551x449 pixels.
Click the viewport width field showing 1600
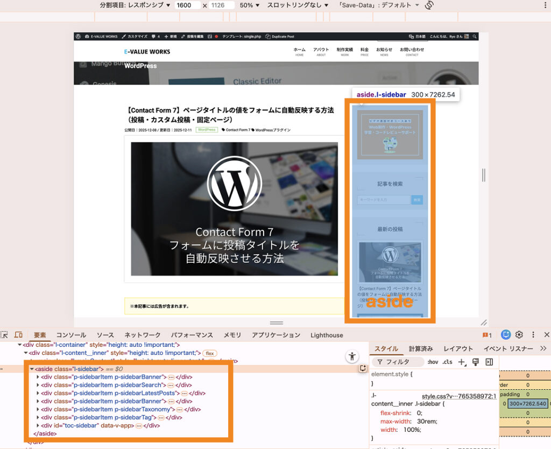pos(187,5)
